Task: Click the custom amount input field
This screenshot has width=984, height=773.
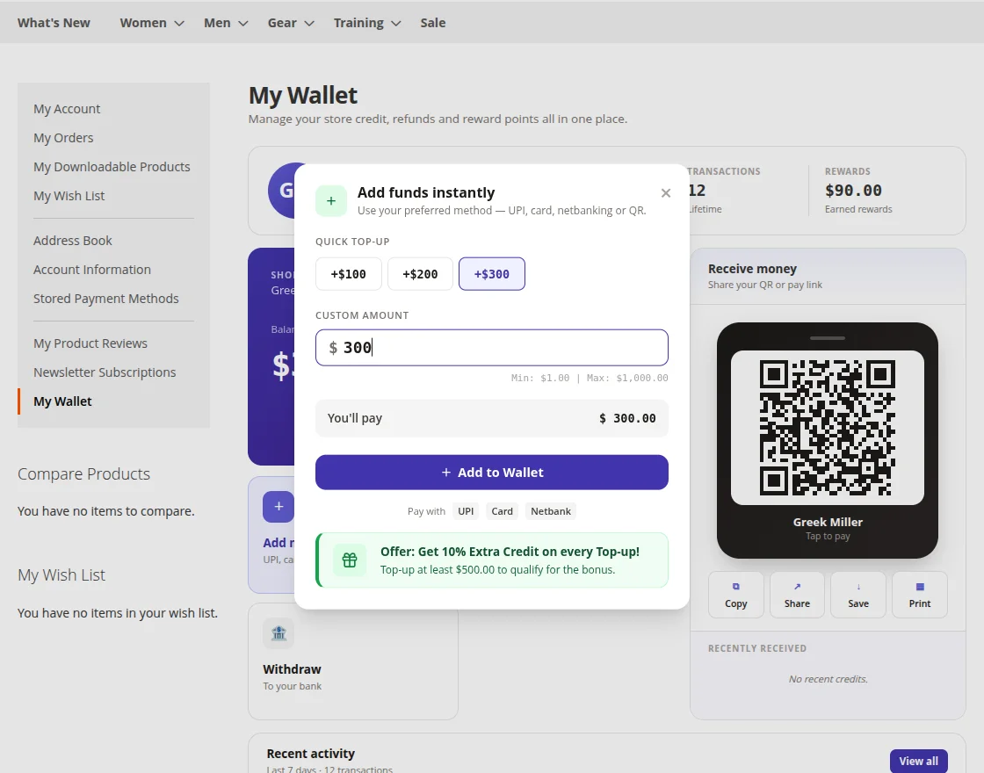Action: click(x=492, y=348)
